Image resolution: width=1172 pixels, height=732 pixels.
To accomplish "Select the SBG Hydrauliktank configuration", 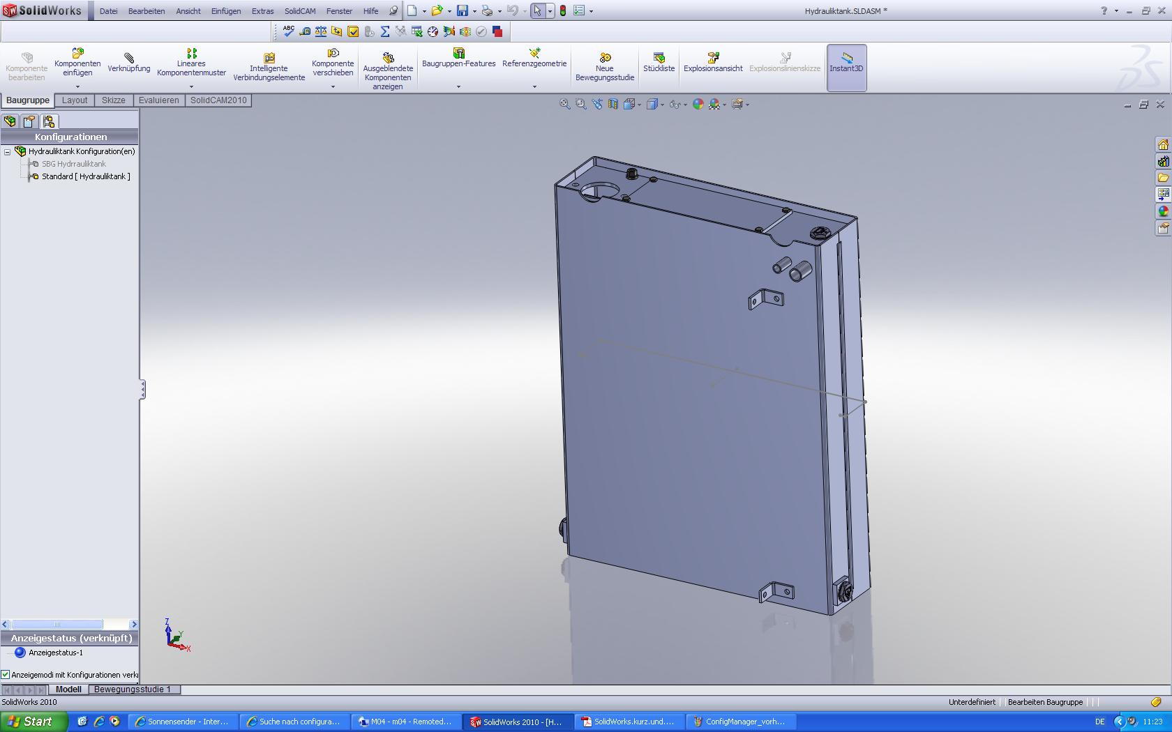I will (x=73, y=164).
